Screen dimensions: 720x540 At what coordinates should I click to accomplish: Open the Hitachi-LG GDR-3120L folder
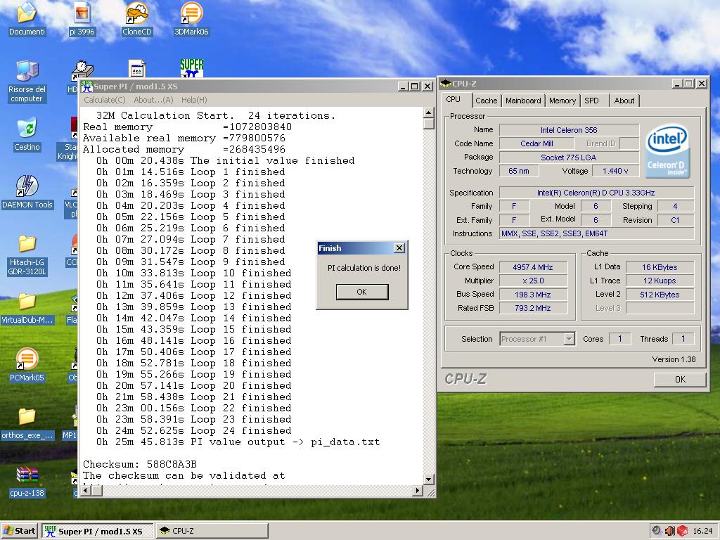[x=27, y=255]
